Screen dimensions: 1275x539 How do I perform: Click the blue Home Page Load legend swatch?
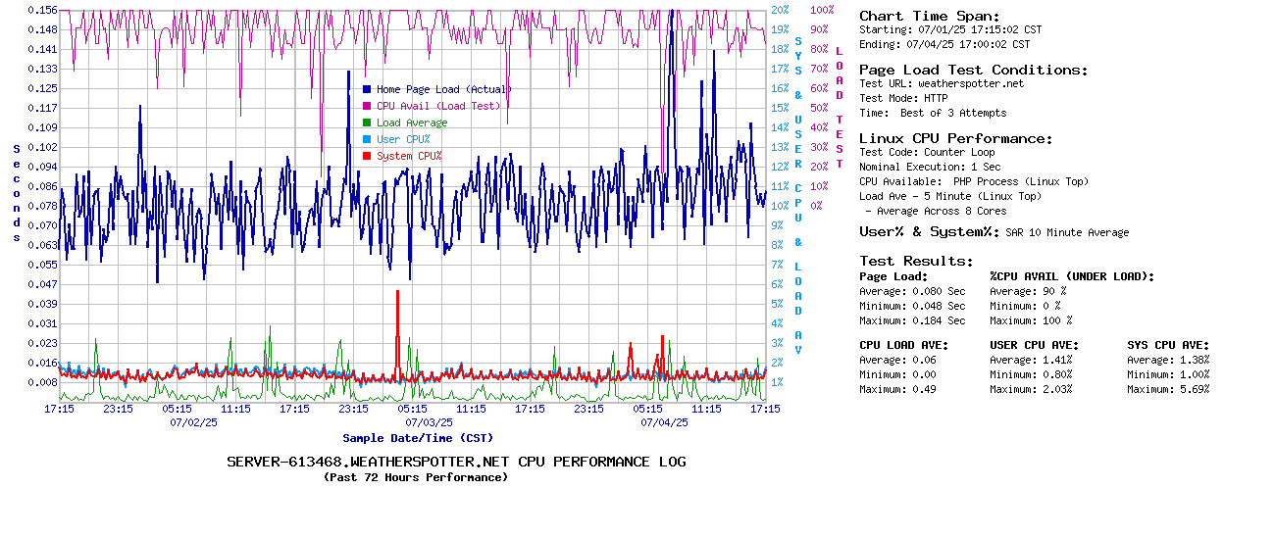(367, 89)
